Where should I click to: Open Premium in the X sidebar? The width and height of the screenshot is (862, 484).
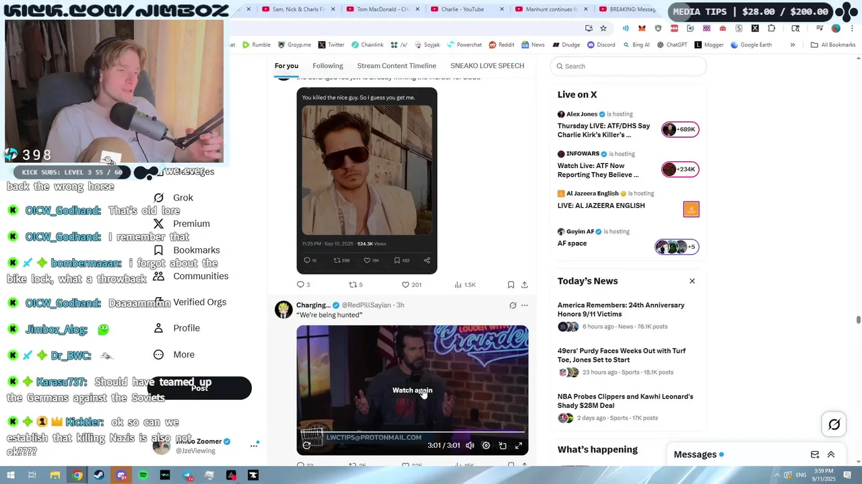click(182, 224)
